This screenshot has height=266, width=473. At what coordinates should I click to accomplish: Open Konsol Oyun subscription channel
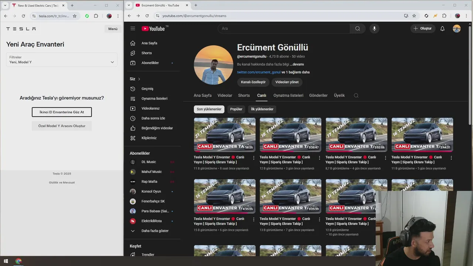point(152,191)
